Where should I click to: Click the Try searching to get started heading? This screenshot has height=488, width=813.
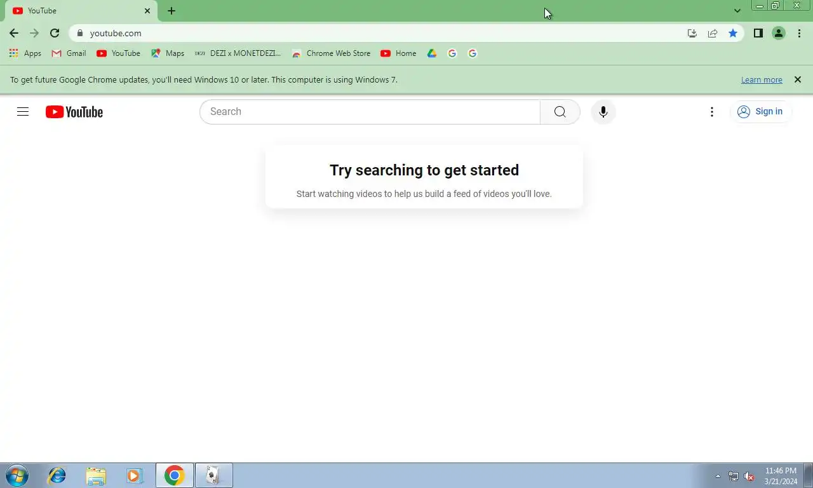tap(424, 170)
